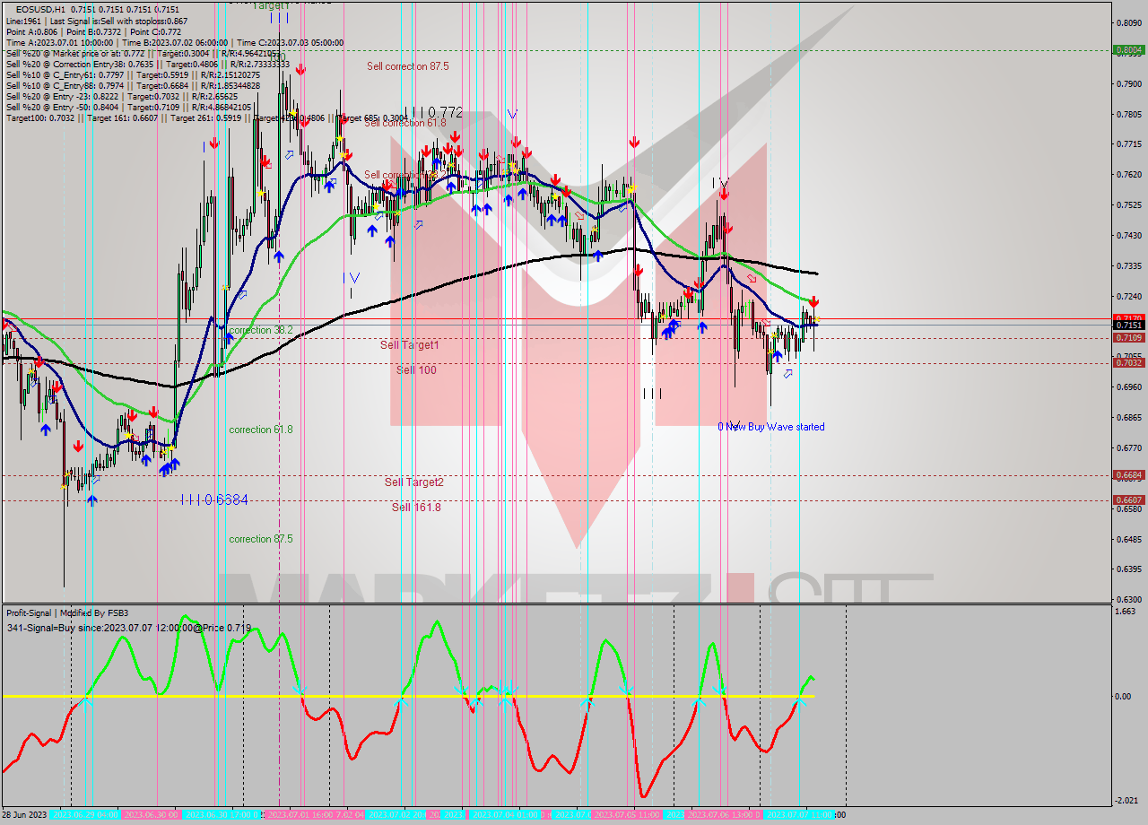Image resolution: width=1148 pixels, height=825 pixels.
Task: Click the '2023.07.01 16:00' time marker
Action: (300, 814)
